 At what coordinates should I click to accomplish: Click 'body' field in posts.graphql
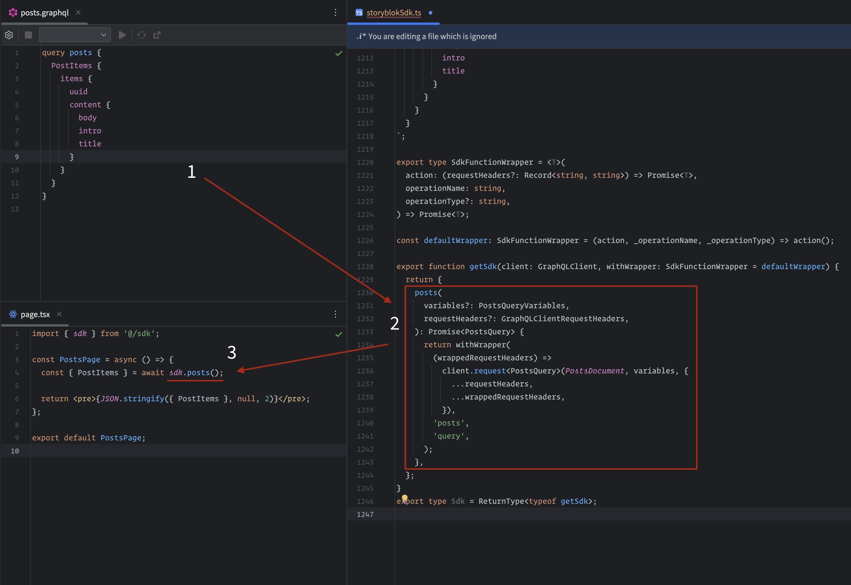point(88,118)
